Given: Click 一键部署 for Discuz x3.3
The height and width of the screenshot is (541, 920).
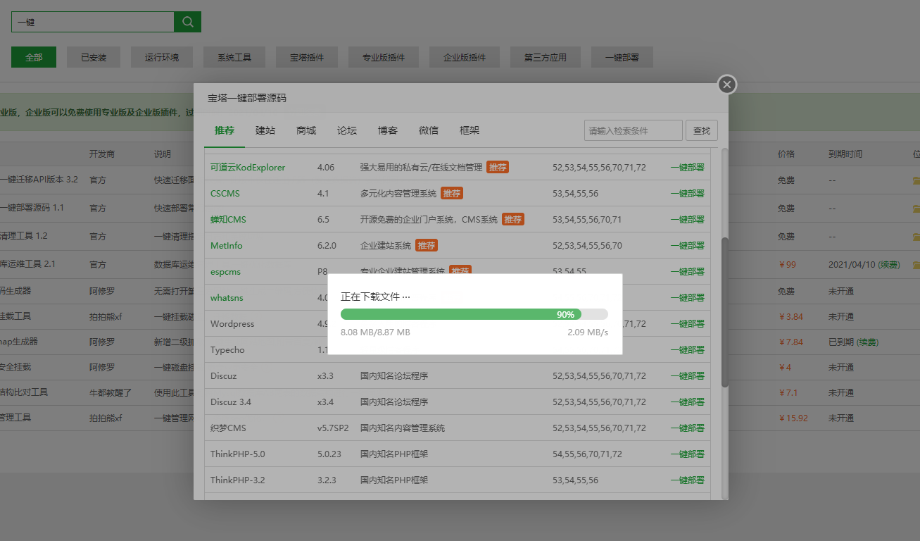Looking at the screenshot, I should click(x=687, y=376).
